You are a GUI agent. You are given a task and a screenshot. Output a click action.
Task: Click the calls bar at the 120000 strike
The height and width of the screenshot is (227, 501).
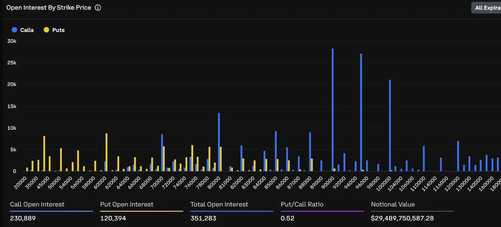pos(458,156)
